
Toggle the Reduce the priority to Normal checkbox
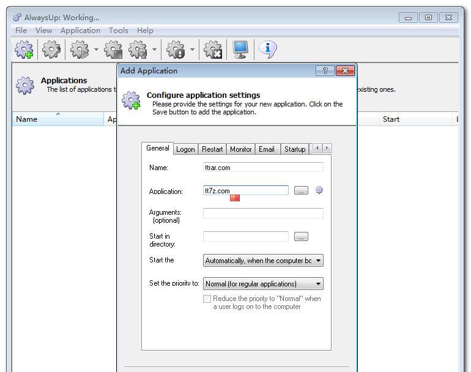[x=207, y=299]
